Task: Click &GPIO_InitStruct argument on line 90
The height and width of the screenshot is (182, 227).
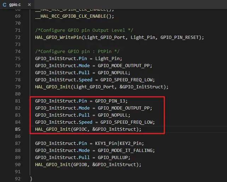Action: [114, 165]
